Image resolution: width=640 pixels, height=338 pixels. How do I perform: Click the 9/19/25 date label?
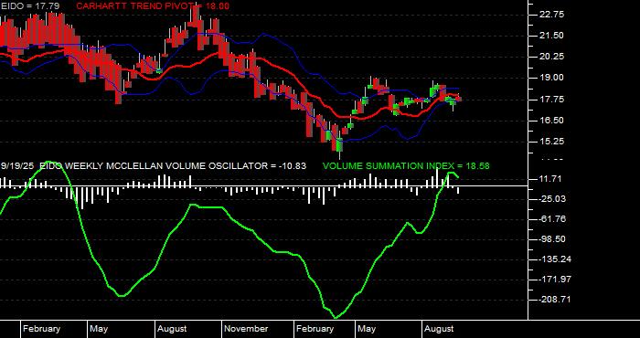[17, 166]
